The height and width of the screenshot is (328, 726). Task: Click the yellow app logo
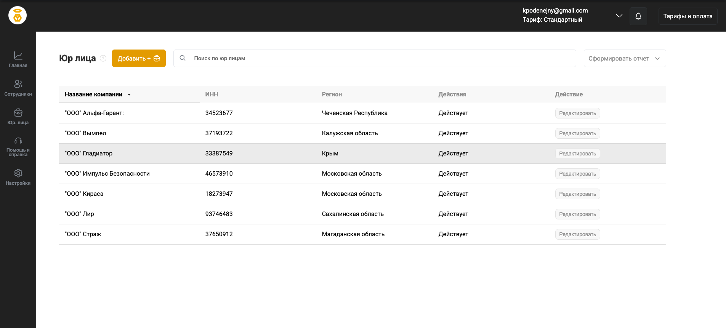pyautogui.click(x=18, y=16)
